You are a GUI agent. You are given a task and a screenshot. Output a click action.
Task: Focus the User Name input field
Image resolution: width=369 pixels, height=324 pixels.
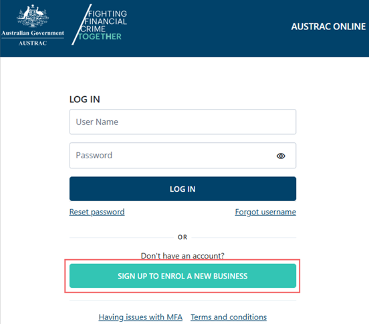tap(182, 122)
